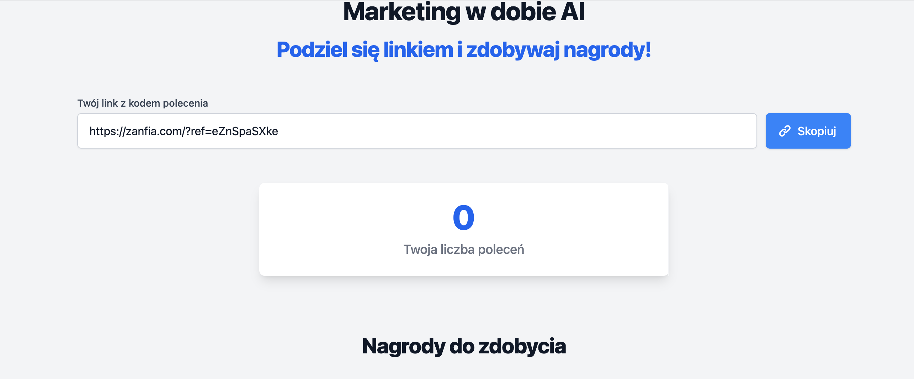Image resolution: width=914 pixels, height=379 pixels.
Task: Focus the referral link input field
Action: coord(498,131)
